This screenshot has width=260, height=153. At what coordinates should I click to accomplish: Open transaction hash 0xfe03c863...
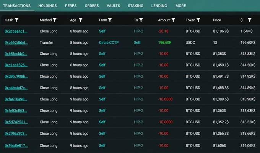pyautogui.click(x=16, y=111)
